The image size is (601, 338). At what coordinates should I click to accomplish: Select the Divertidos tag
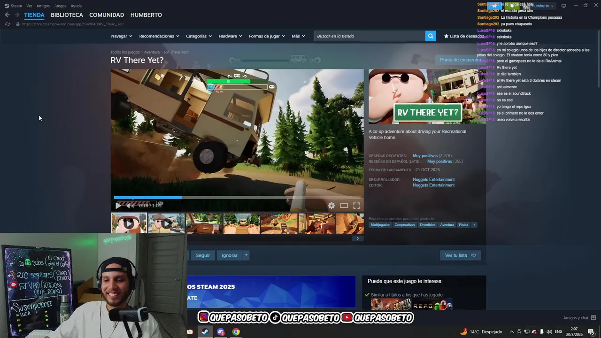(x=428, y=225)
